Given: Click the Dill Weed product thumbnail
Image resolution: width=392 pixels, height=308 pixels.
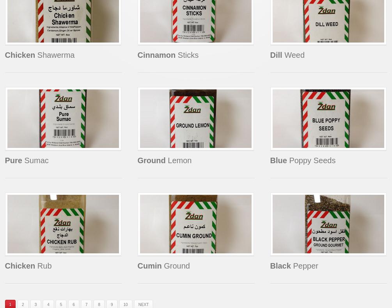Looking at the screenshot, I should [x=328, y=21].
